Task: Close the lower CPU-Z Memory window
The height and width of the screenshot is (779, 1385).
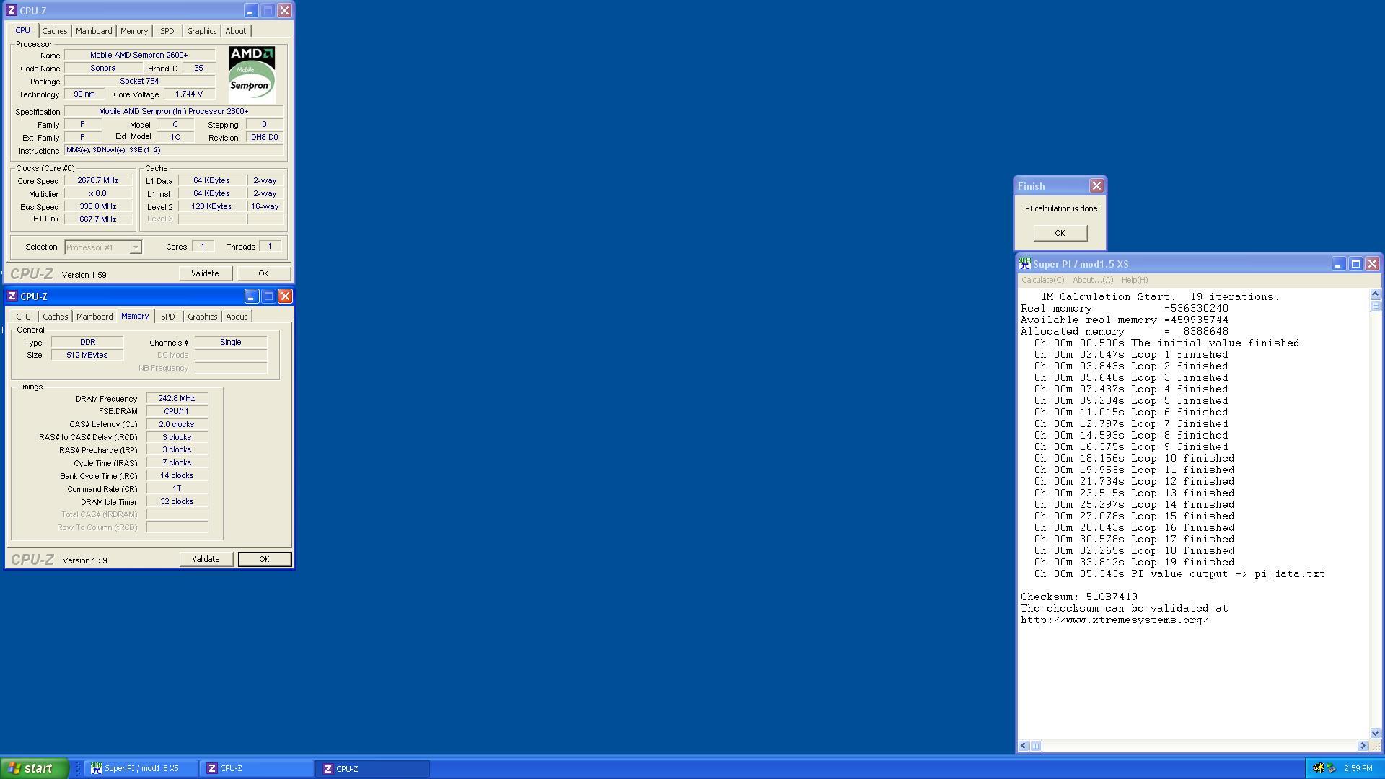Action: click(x=285, y=296)
